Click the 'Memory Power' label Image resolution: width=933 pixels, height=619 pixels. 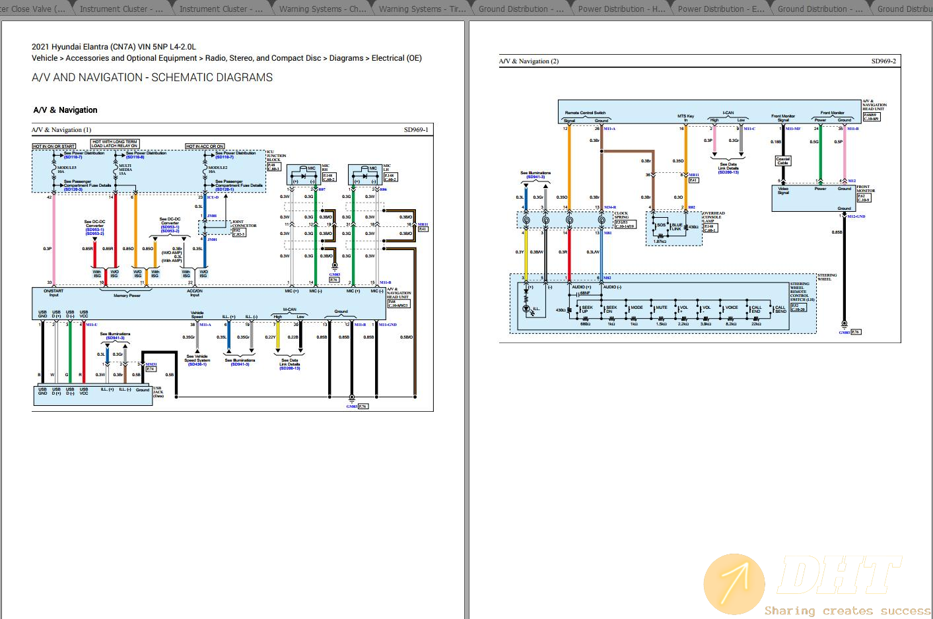click(x=127, y=296)
